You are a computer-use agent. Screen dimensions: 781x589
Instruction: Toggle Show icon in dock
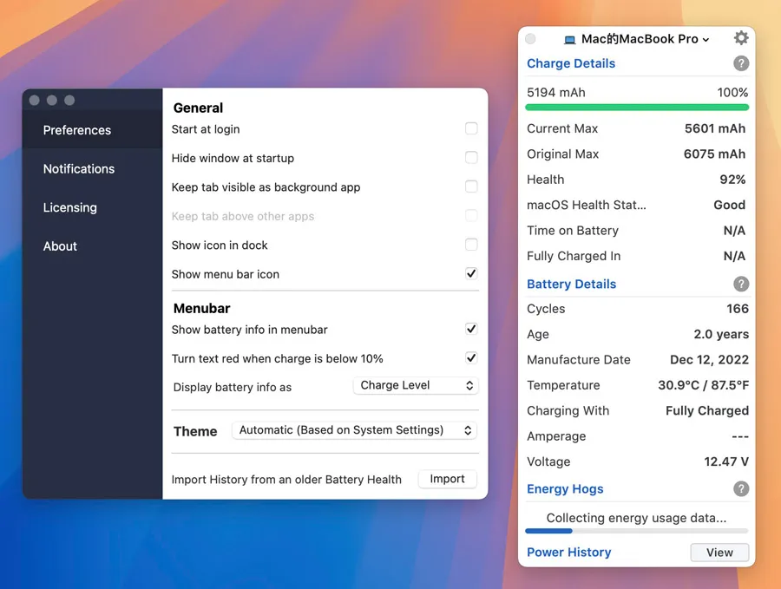(x=471, y=245)
